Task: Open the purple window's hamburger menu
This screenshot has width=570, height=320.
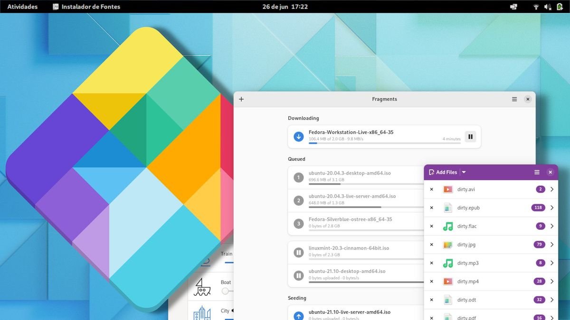Action: pyautogui.click(x=537, y=172)
